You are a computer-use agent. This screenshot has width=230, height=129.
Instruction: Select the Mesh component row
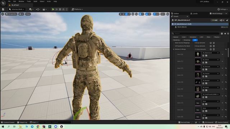pos(199,27)
